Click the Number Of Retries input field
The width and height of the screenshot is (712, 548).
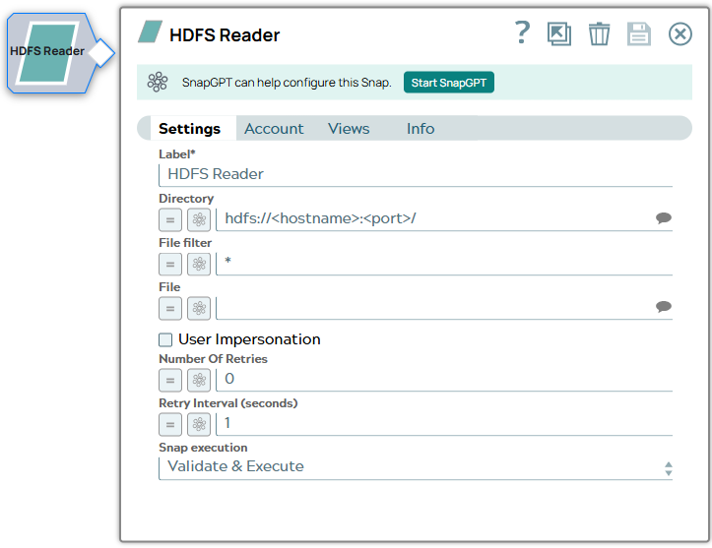click(x=444, y=380)
